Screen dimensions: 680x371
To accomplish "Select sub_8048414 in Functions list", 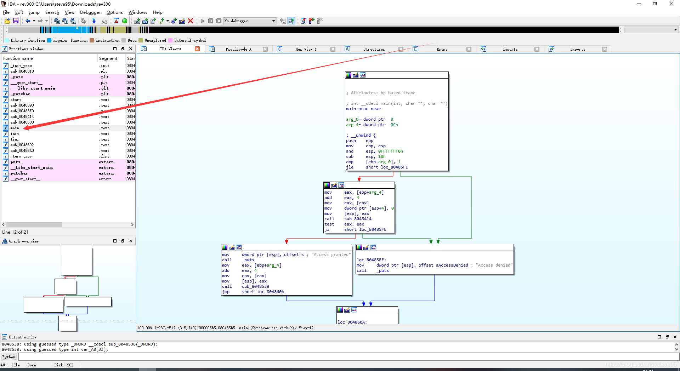I will (x=68, y=116).
